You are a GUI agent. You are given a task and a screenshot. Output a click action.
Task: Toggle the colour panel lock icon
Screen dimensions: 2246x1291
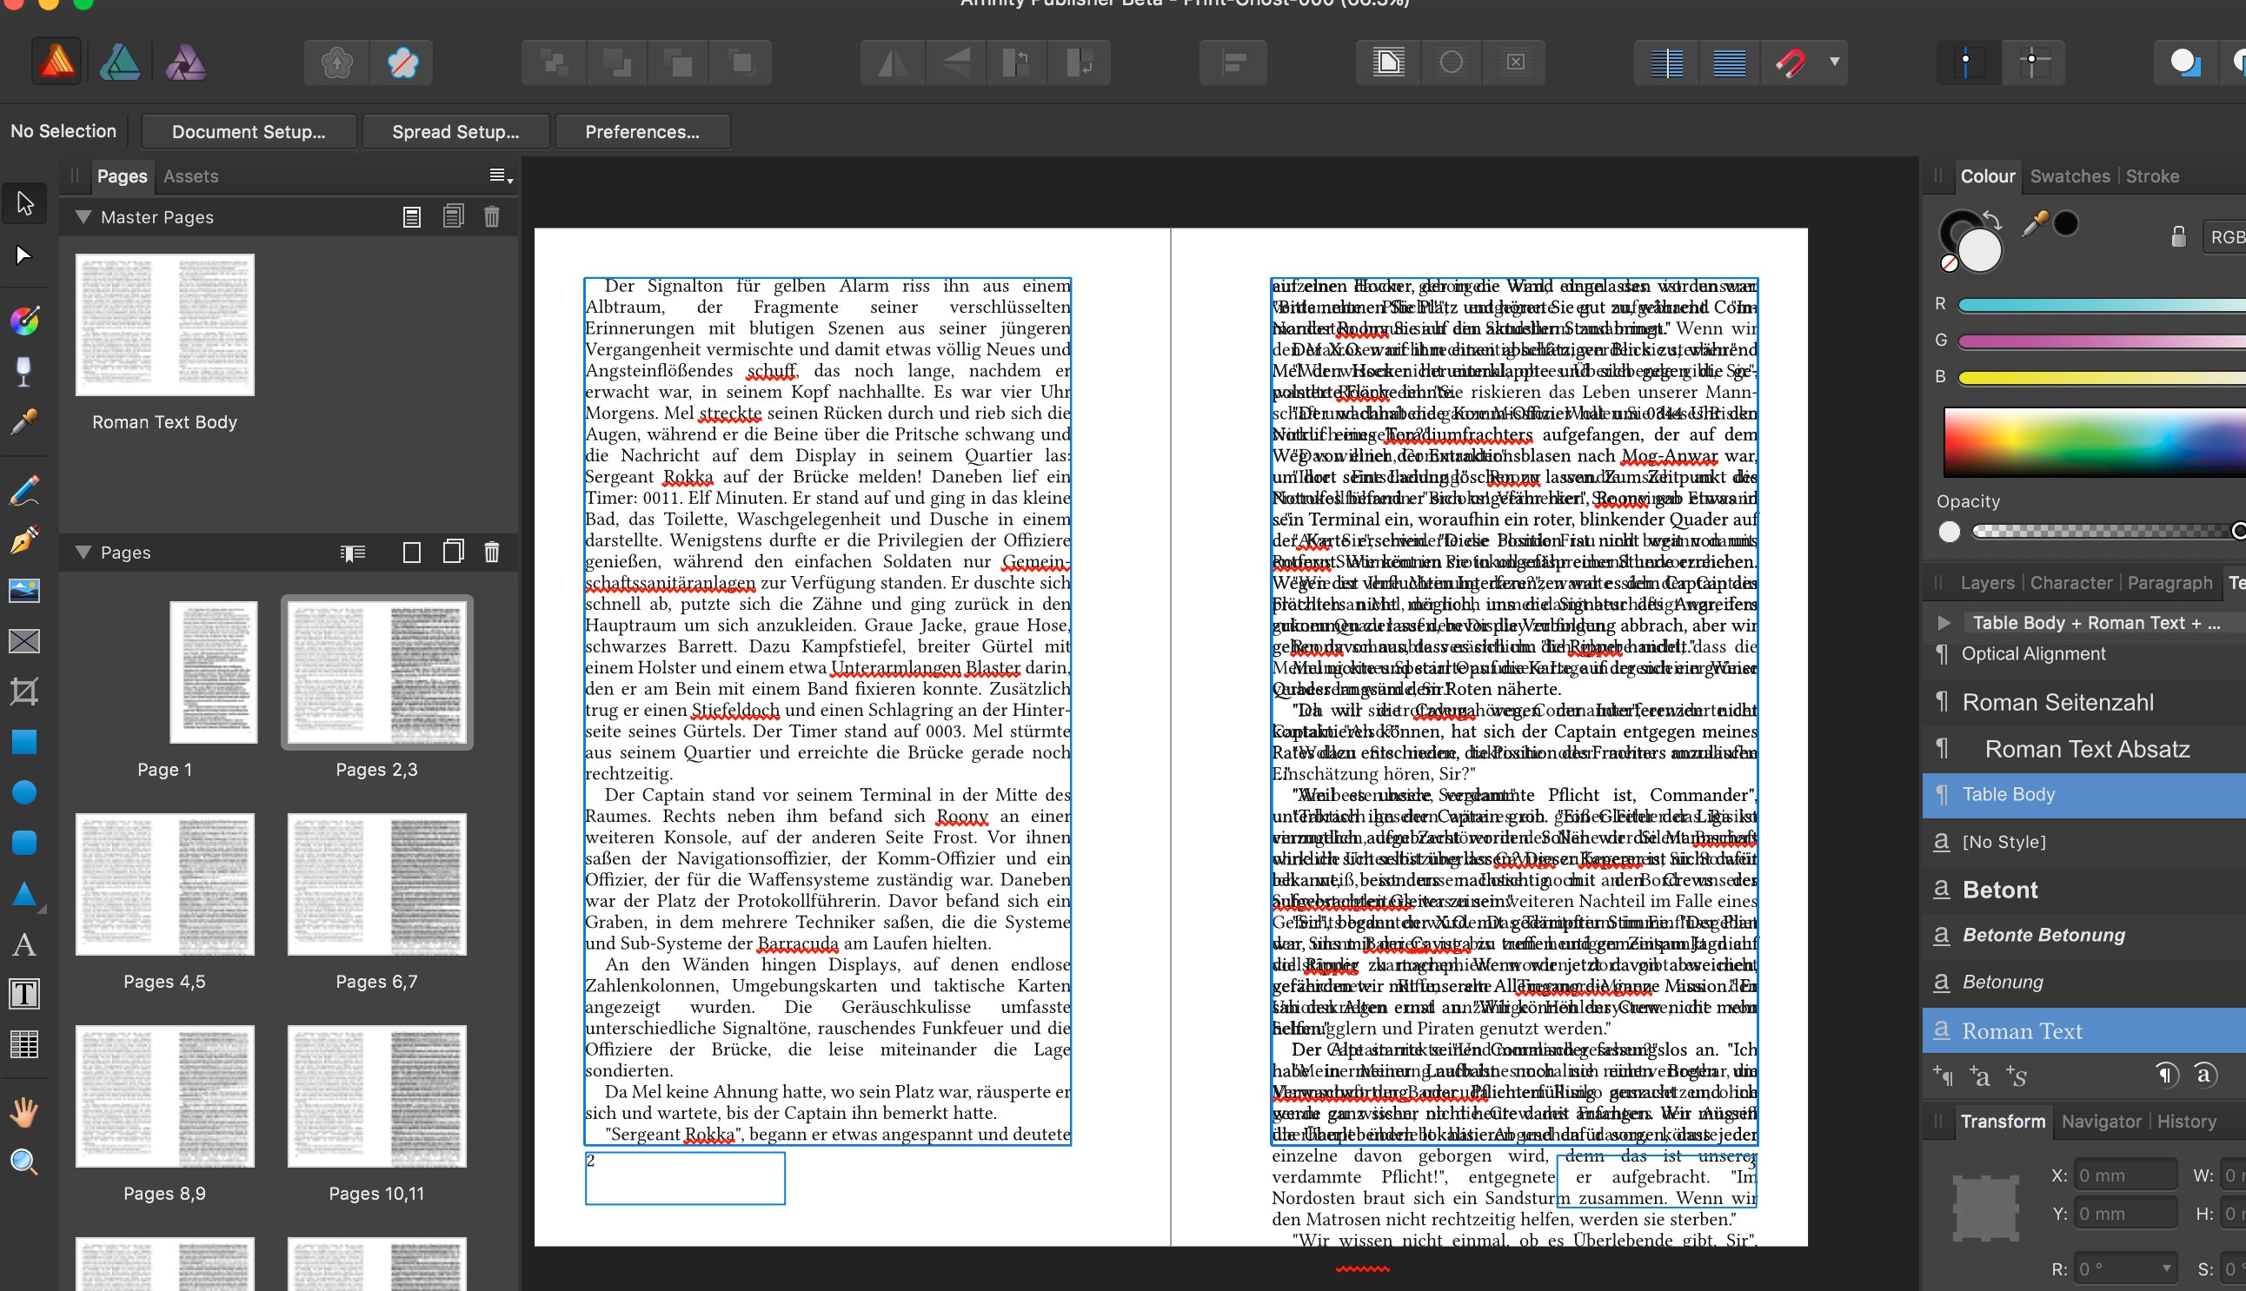click(x=2177, y=235)
